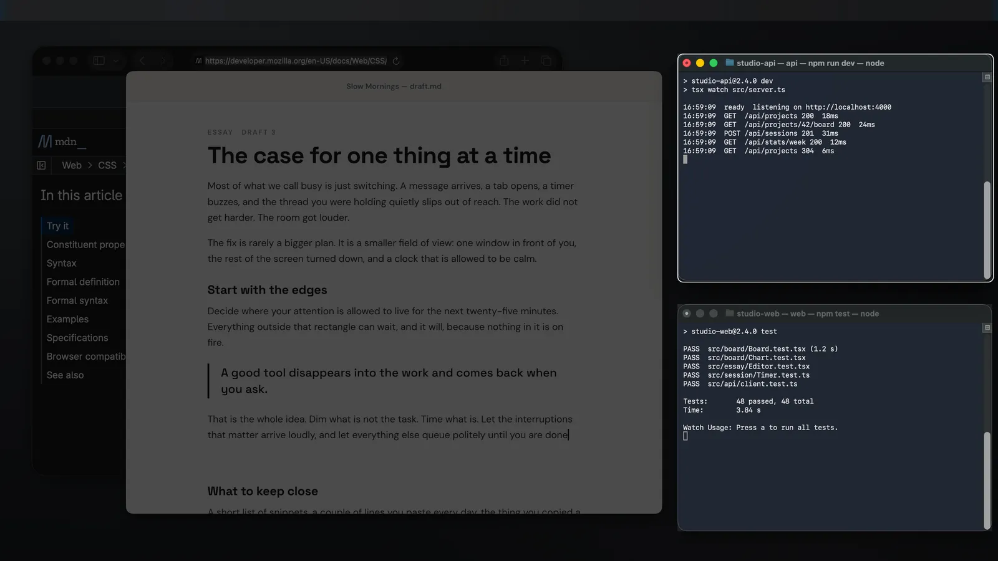998x561 pixels.
Task: Click the PASS line for Timer.test.ts
Action: coord(746,375)
